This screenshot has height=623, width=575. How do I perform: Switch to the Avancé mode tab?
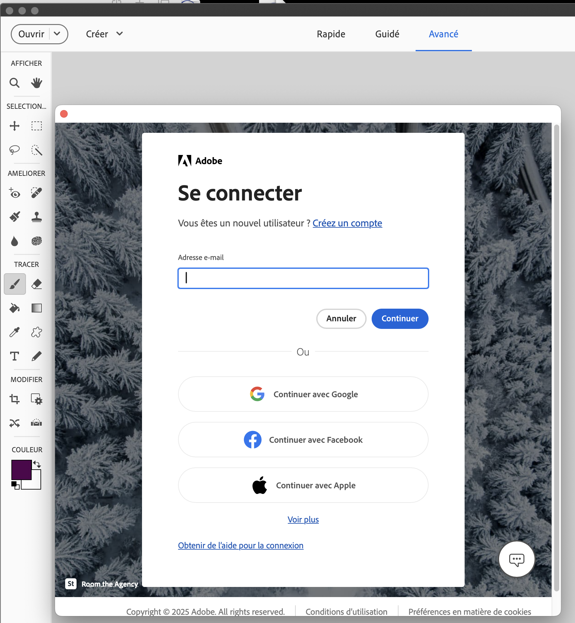click(x=443, y=34)
